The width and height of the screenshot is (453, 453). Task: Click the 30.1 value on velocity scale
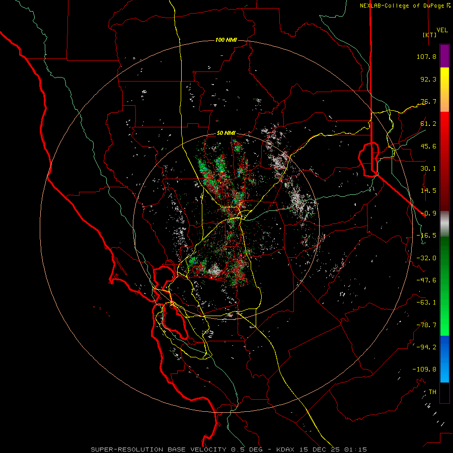(x=428, y=169)
